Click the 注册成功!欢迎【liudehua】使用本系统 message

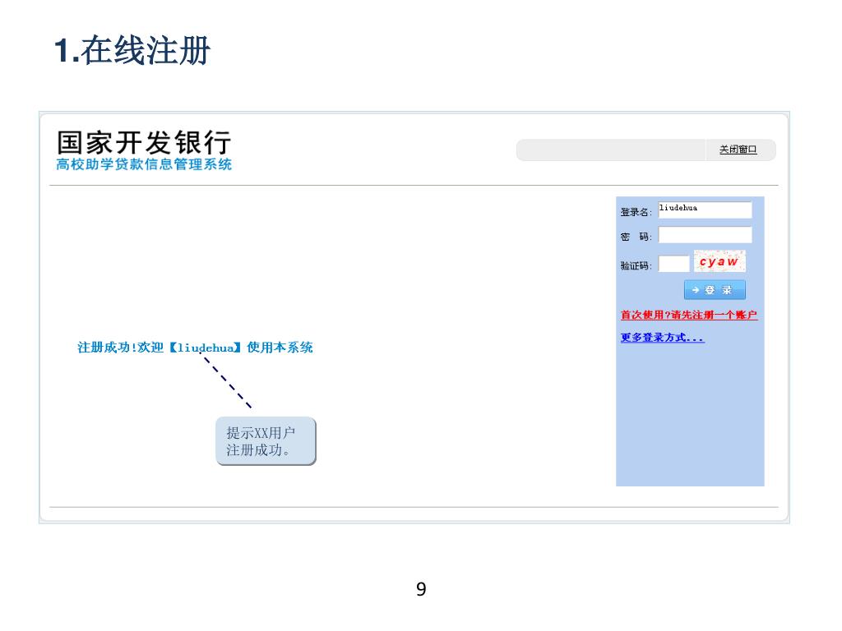[x=195, y=348]
